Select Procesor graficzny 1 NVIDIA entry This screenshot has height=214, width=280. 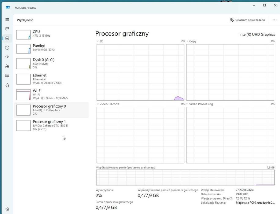tap(51, 125)
